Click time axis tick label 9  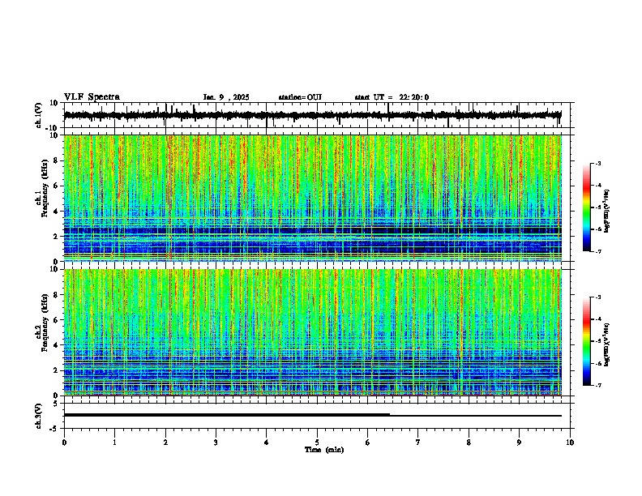point(519,443)
